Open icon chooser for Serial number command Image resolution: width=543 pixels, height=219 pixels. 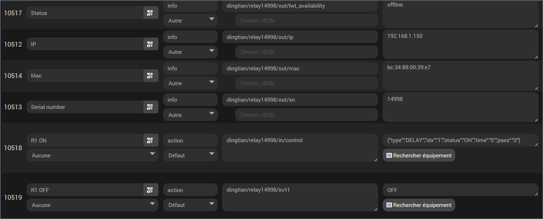click(x=150, y=107)
